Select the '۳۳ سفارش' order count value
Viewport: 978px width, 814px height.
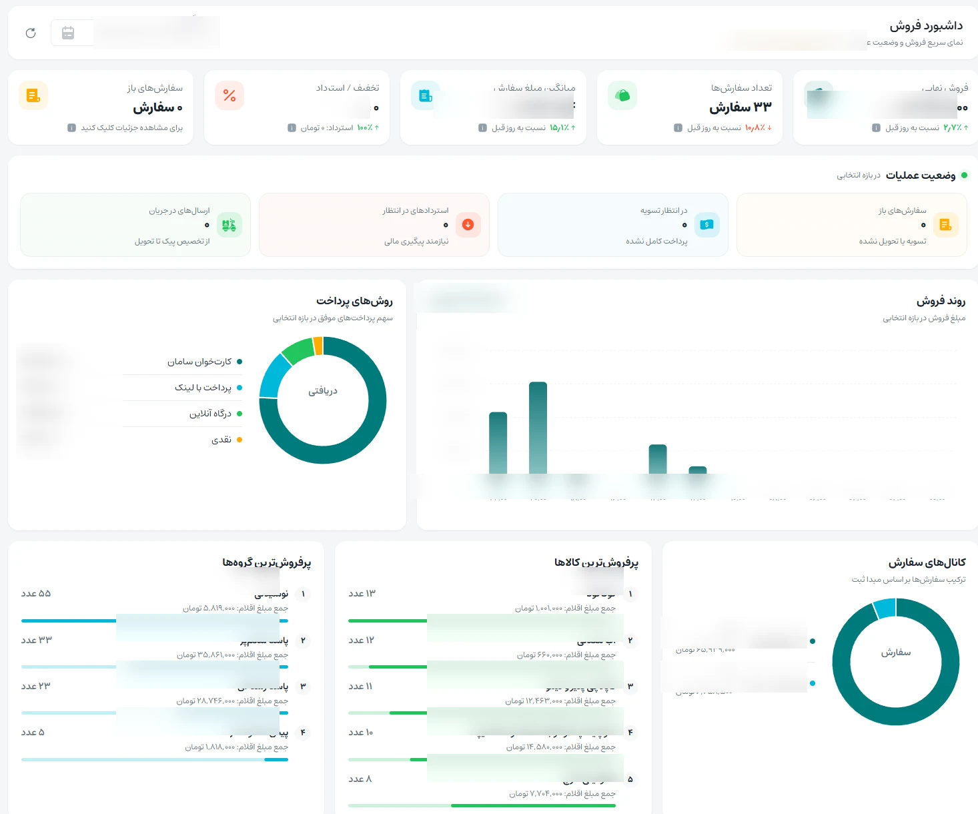pos(741,107)
